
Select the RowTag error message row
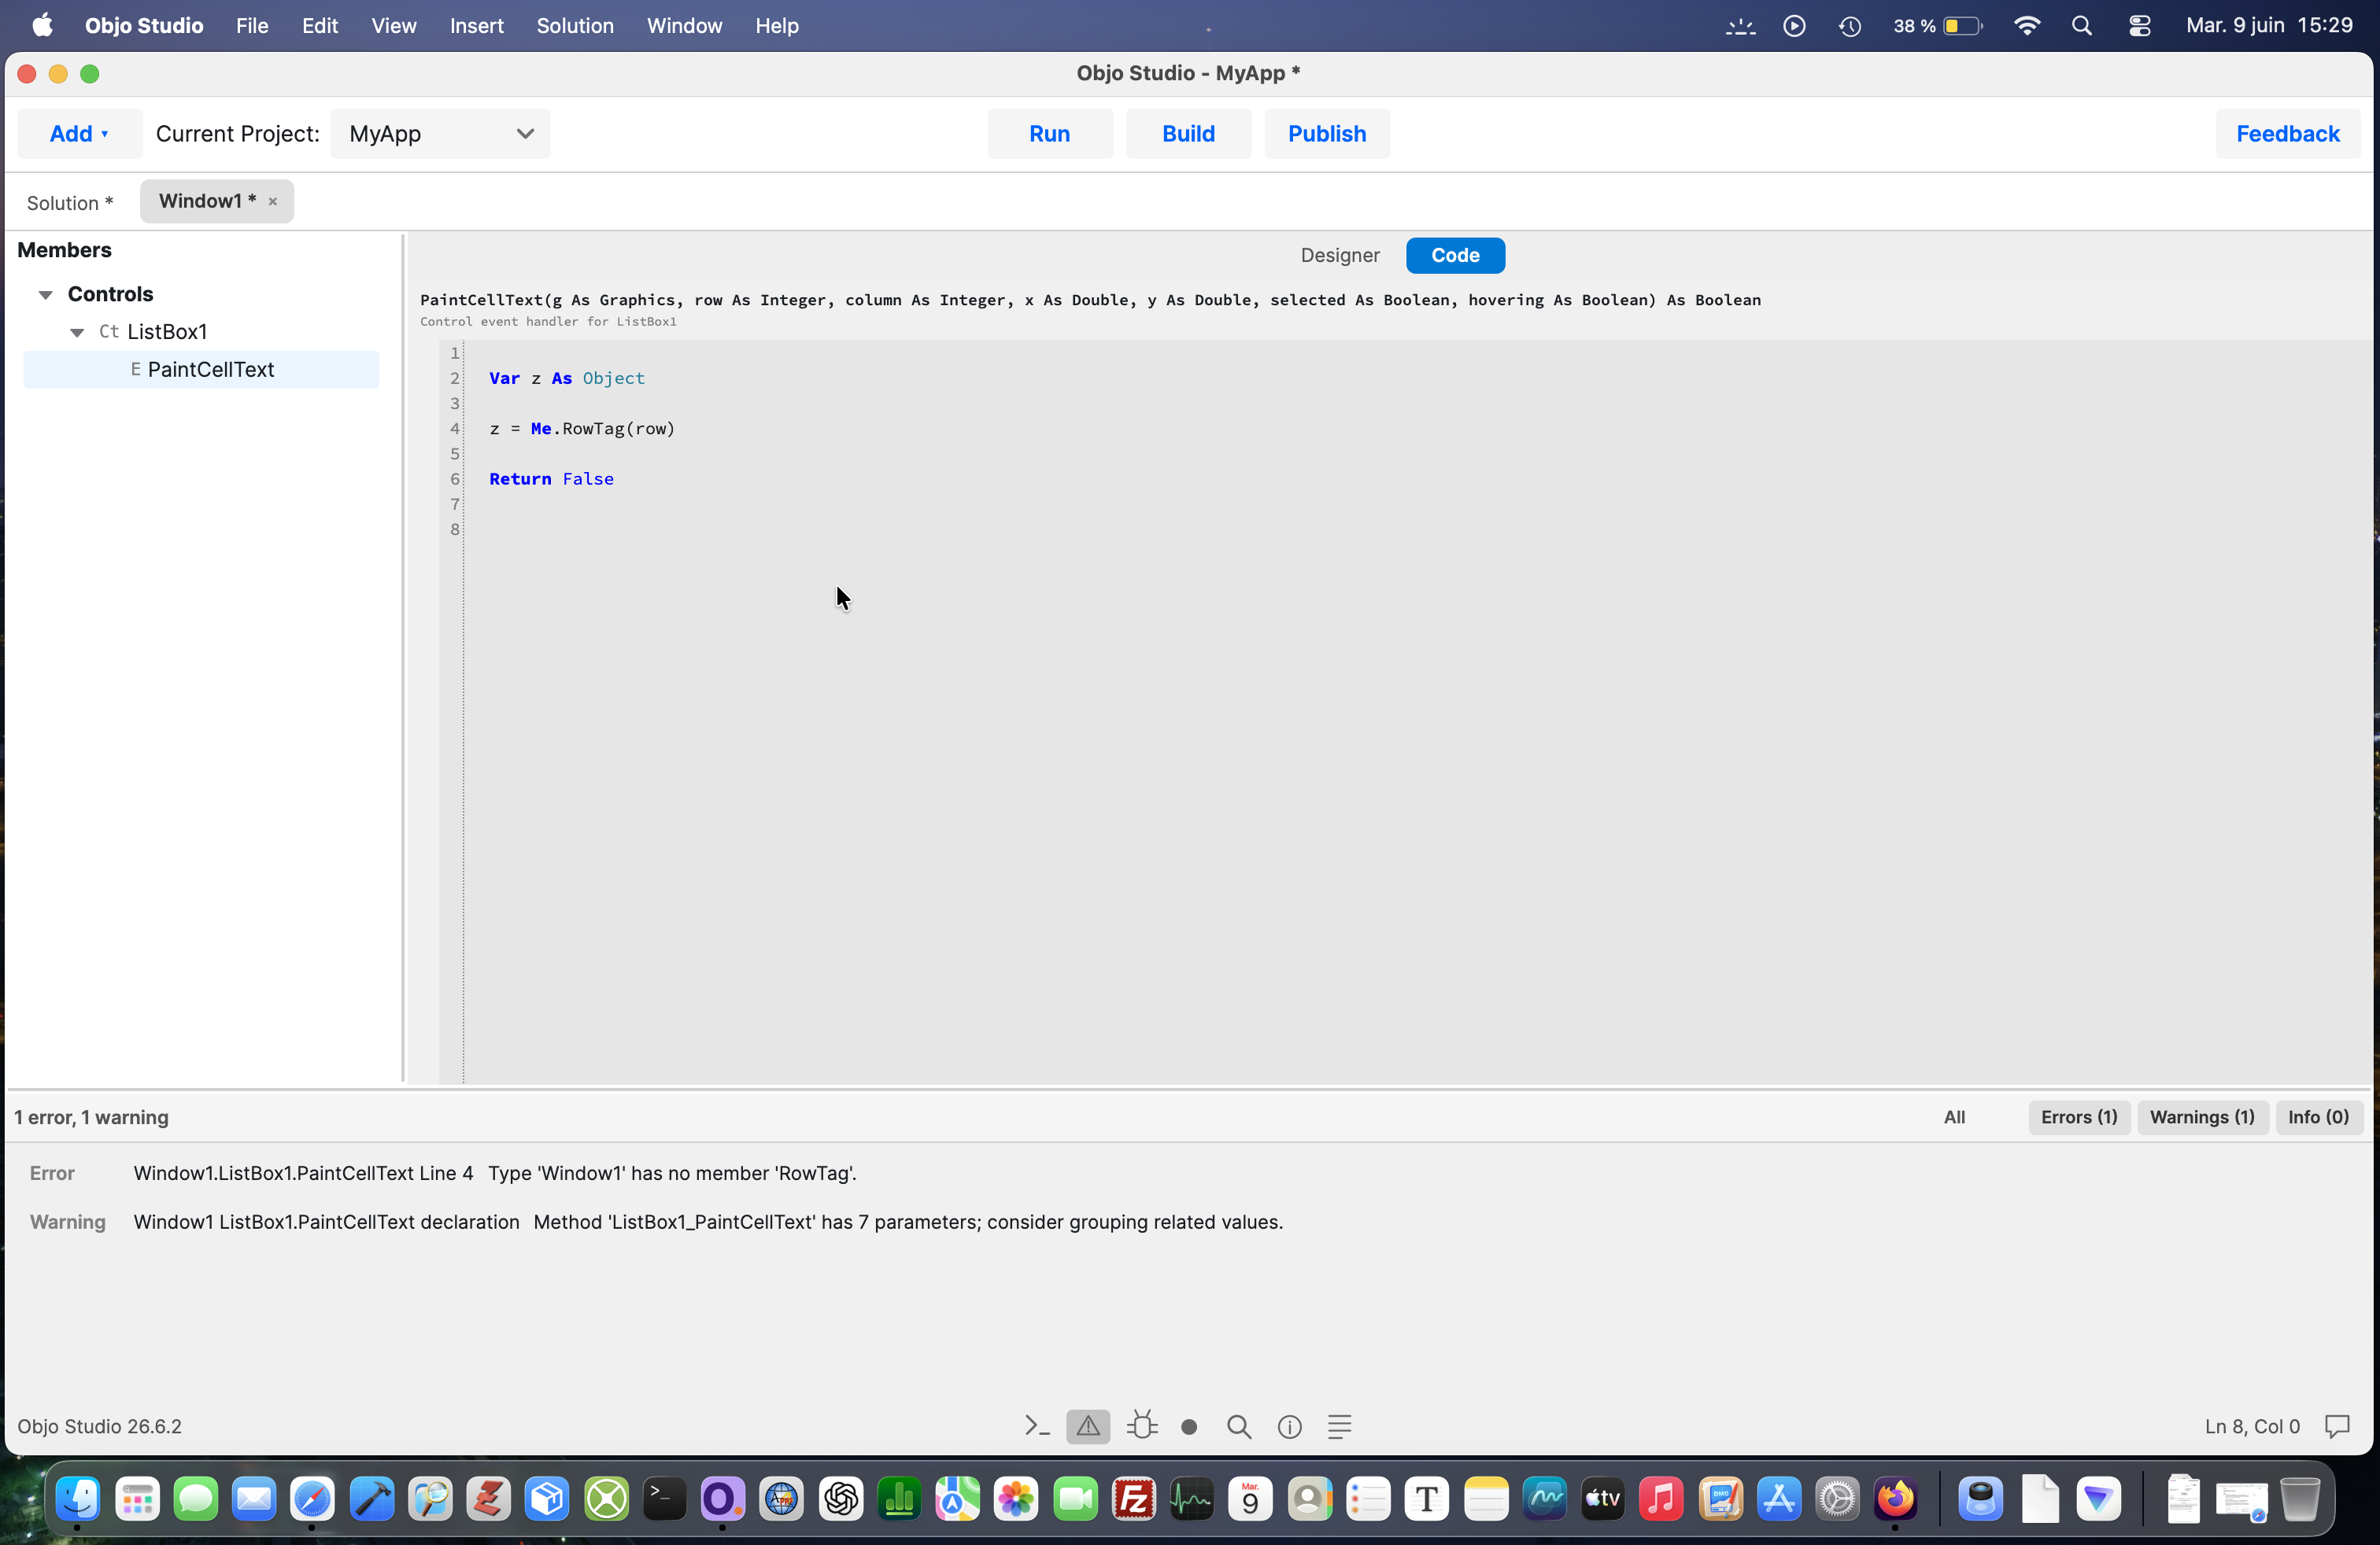coord(1188,1173)
